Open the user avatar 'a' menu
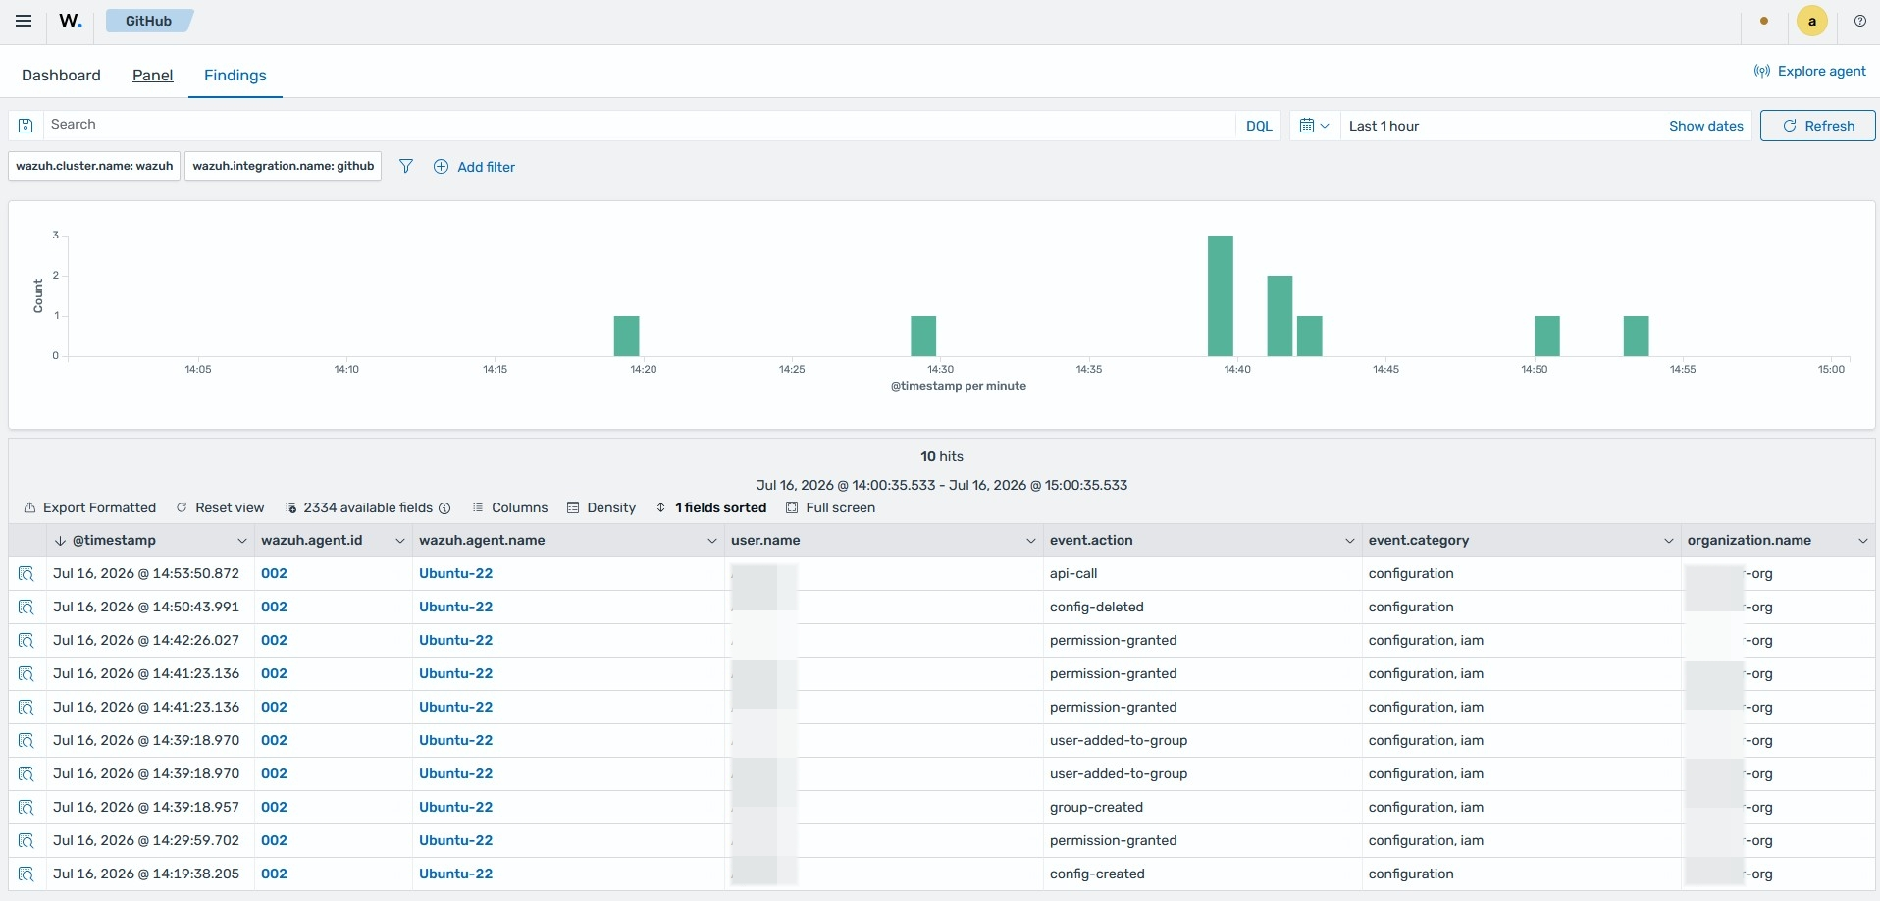Image resolution: width=1880 pixels, height=901 pixels. coord(1811,21)
